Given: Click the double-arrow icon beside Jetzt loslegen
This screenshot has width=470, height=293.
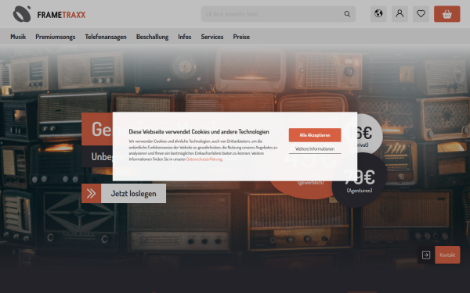Looking at the screenshot, I should point(91,194).
